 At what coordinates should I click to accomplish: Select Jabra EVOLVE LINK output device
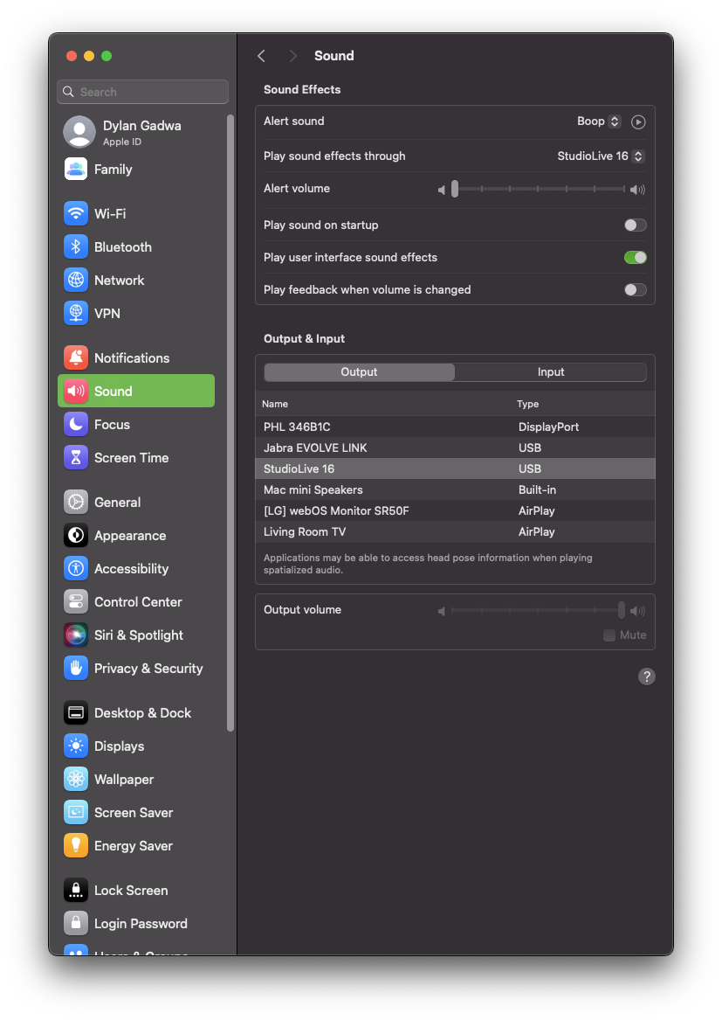coord(455,448)
